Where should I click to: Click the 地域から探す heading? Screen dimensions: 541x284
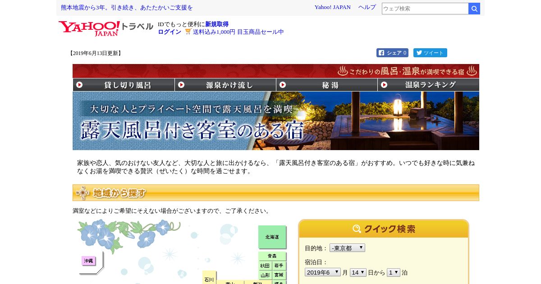coord(276,192)
